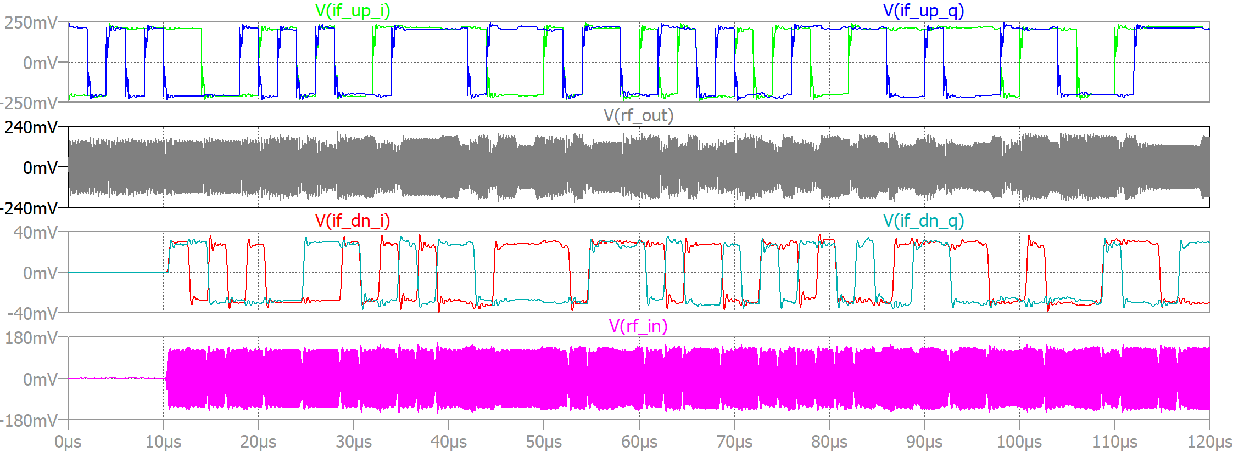
Task: Click the -180mV vertical axis label
Action: point(29,421)
